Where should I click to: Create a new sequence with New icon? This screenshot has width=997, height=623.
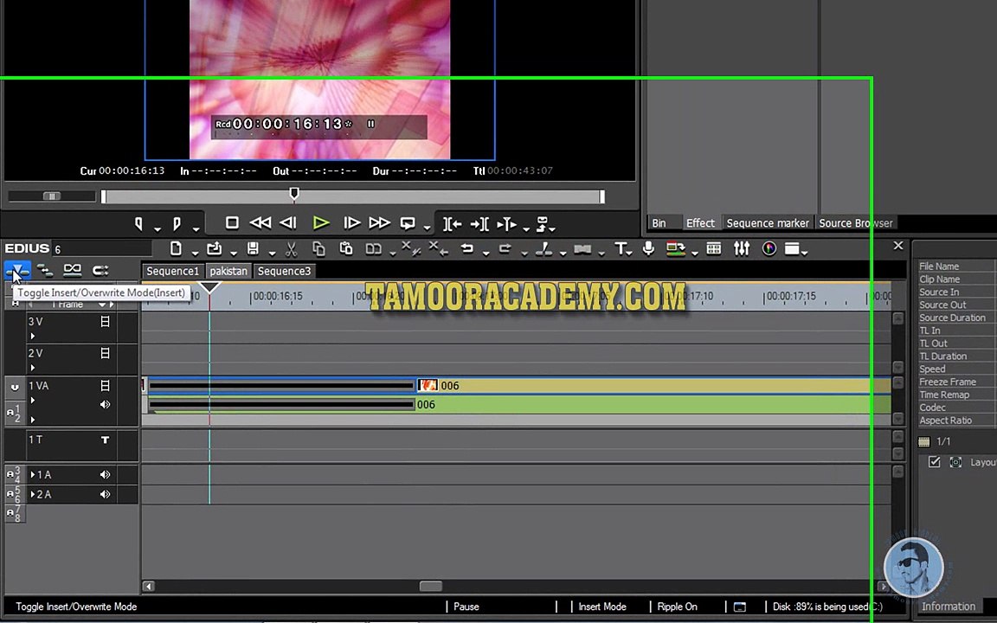[x=177, y=248]
